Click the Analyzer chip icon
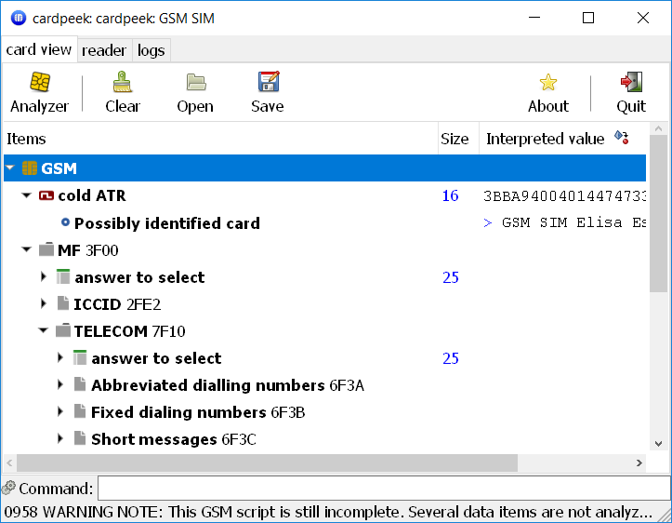Viewport: 672px width, 523px height. pos(39,83)
